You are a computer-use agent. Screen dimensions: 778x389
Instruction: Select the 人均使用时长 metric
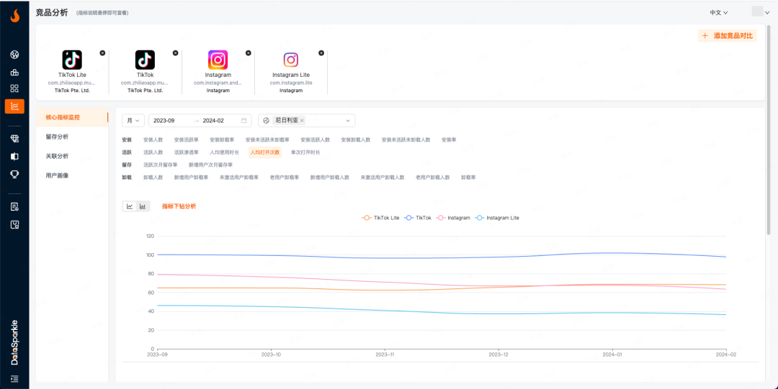click(224, 152)
